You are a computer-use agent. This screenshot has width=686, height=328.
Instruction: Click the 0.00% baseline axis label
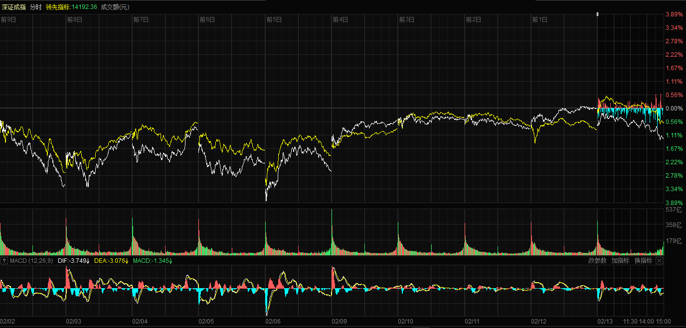pyautogui.click(x=674, y=109)
